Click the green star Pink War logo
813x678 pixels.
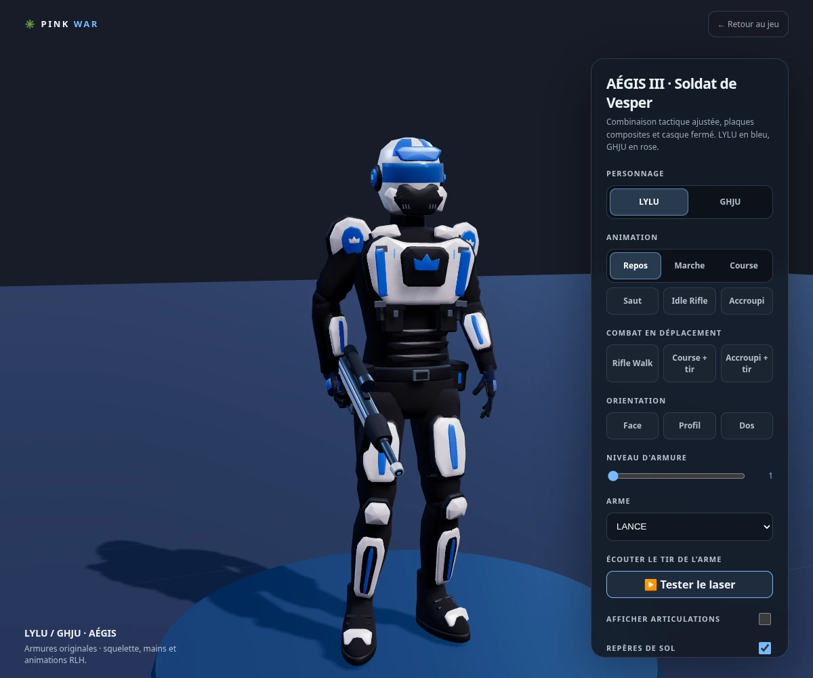(29, 24)
